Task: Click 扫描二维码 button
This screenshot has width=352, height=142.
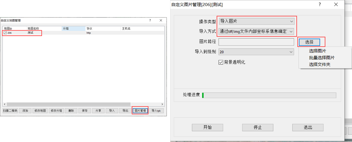Action: tap(10, 111)
